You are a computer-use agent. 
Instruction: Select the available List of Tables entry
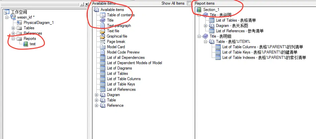[117, 73]
